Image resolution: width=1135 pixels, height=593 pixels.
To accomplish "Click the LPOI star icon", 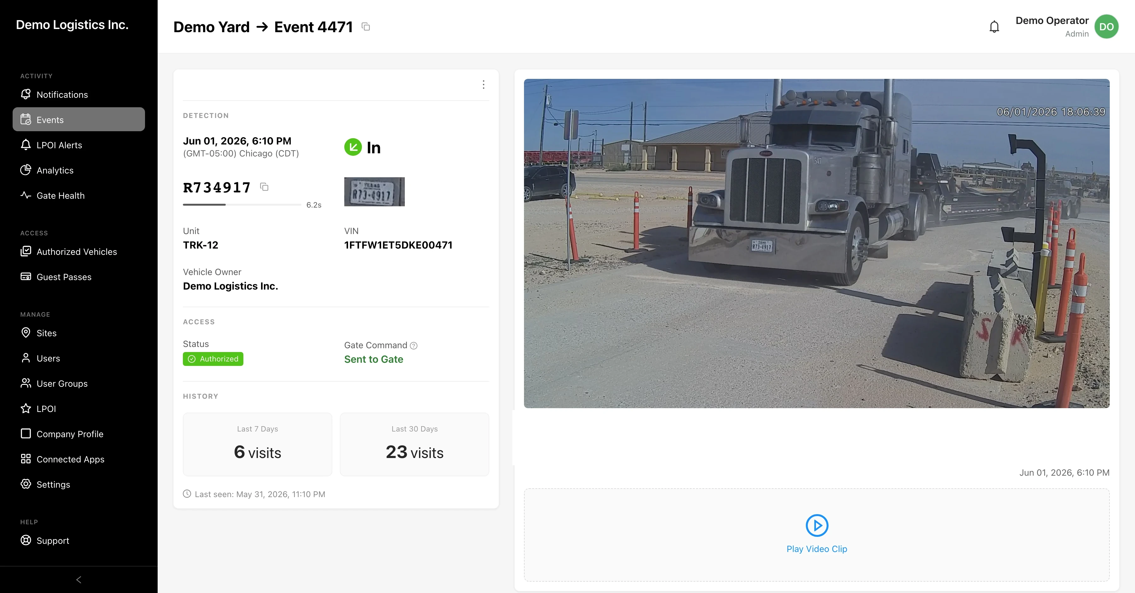I will pyautogui.click(x=26, y=408).
